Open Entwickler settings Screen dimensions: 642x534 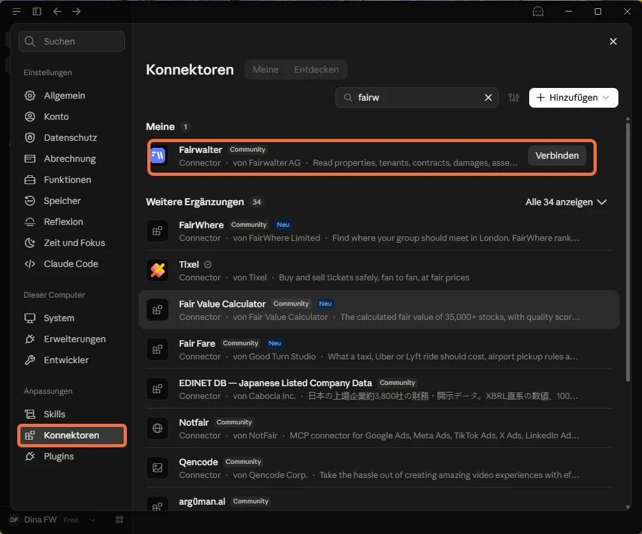tap(71, 360)
